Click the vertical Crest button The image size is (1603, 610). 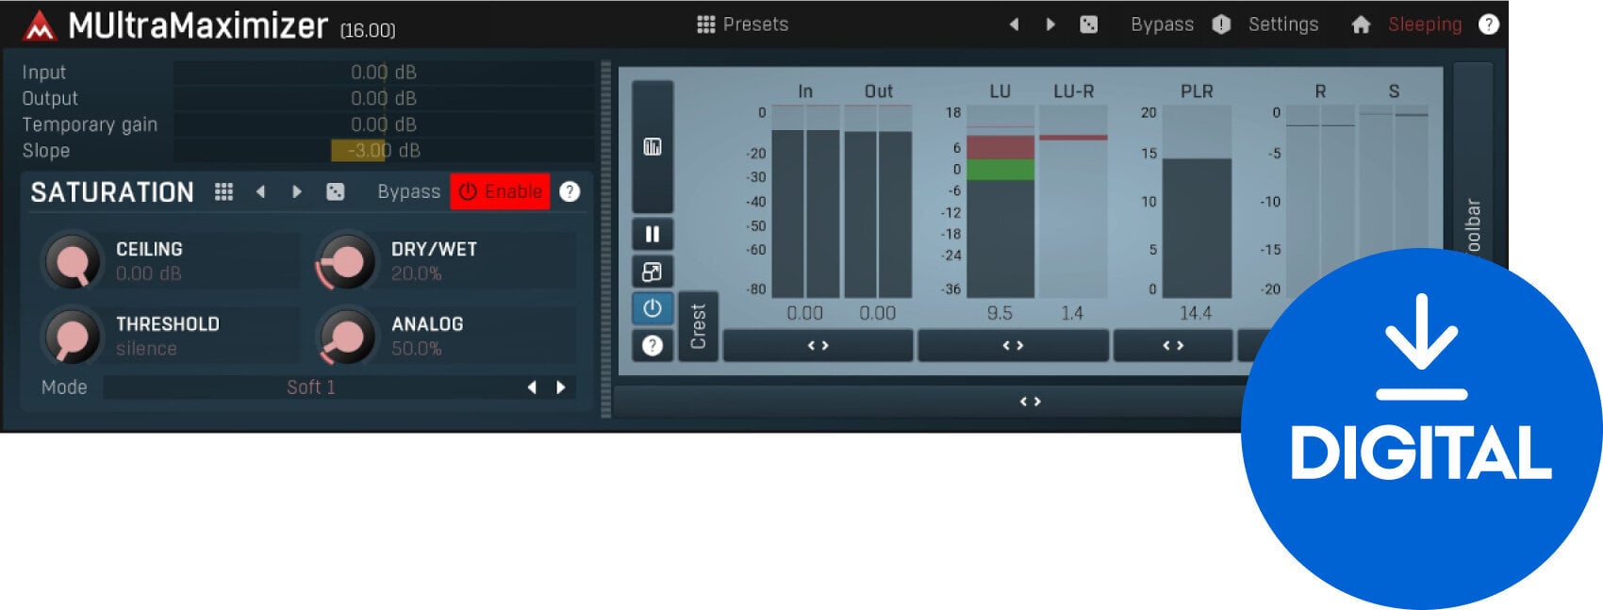point(698,326)
